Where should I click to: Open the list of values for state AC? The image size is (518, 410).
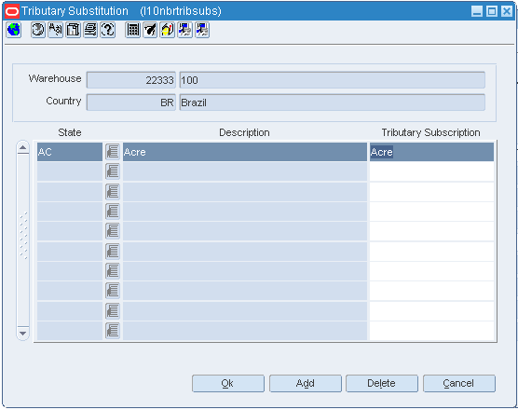coord(113,152)
